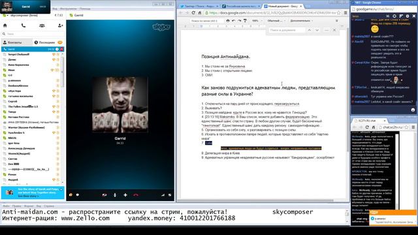Open the Skype dial pad phone icon
This screenshot has height=235, width=418.
pyautogui.click(x=24, y=25)
